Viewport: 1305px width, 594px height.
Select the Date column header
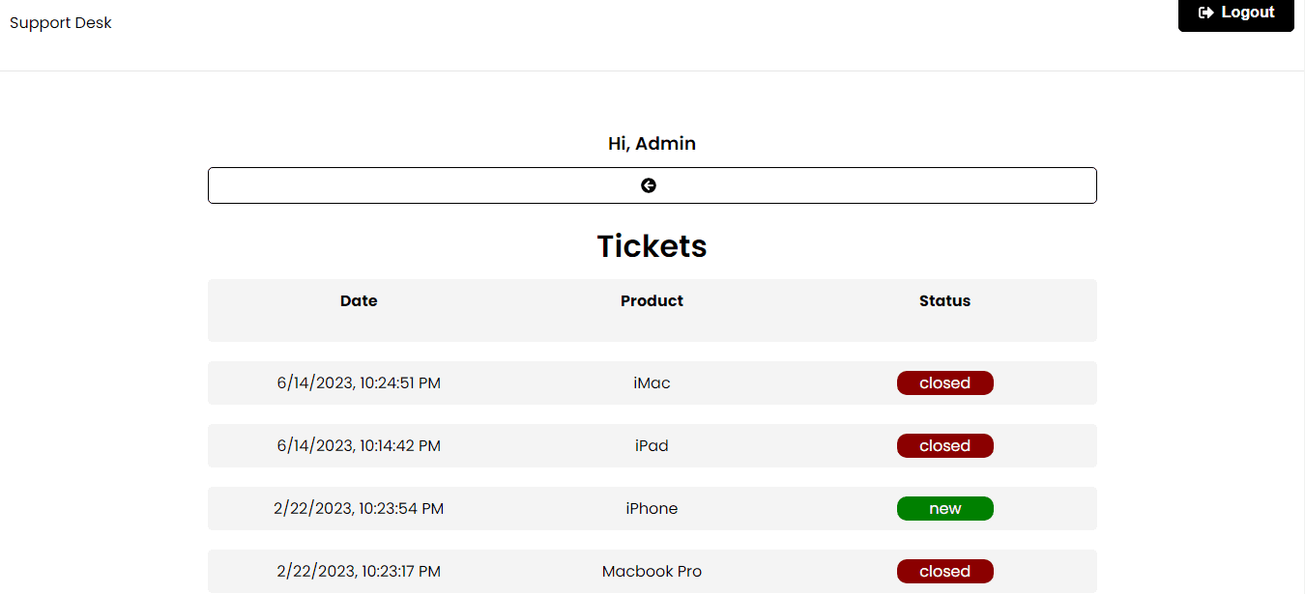[359, 301]
